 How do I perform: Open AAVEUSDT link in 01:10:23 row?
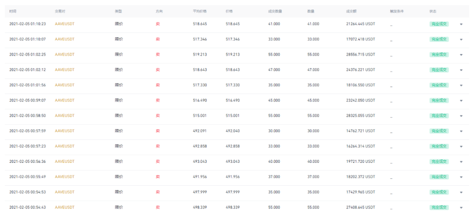[x=65, y=24]
